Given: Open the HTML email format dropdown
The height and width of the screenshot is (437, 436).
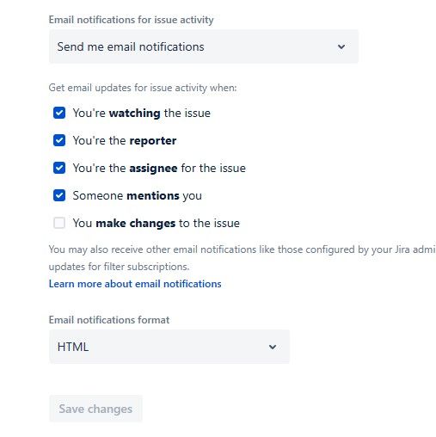Looking at the screenshot, I should click(x=169, y=347).
